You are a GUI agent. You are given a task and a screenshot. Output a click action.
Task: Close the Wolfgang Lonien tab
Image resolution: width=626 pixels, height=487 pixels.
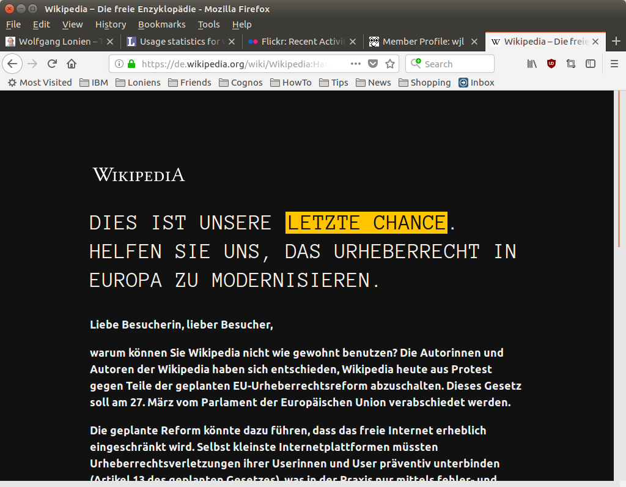pyautogui.click(x=110, y=42)
